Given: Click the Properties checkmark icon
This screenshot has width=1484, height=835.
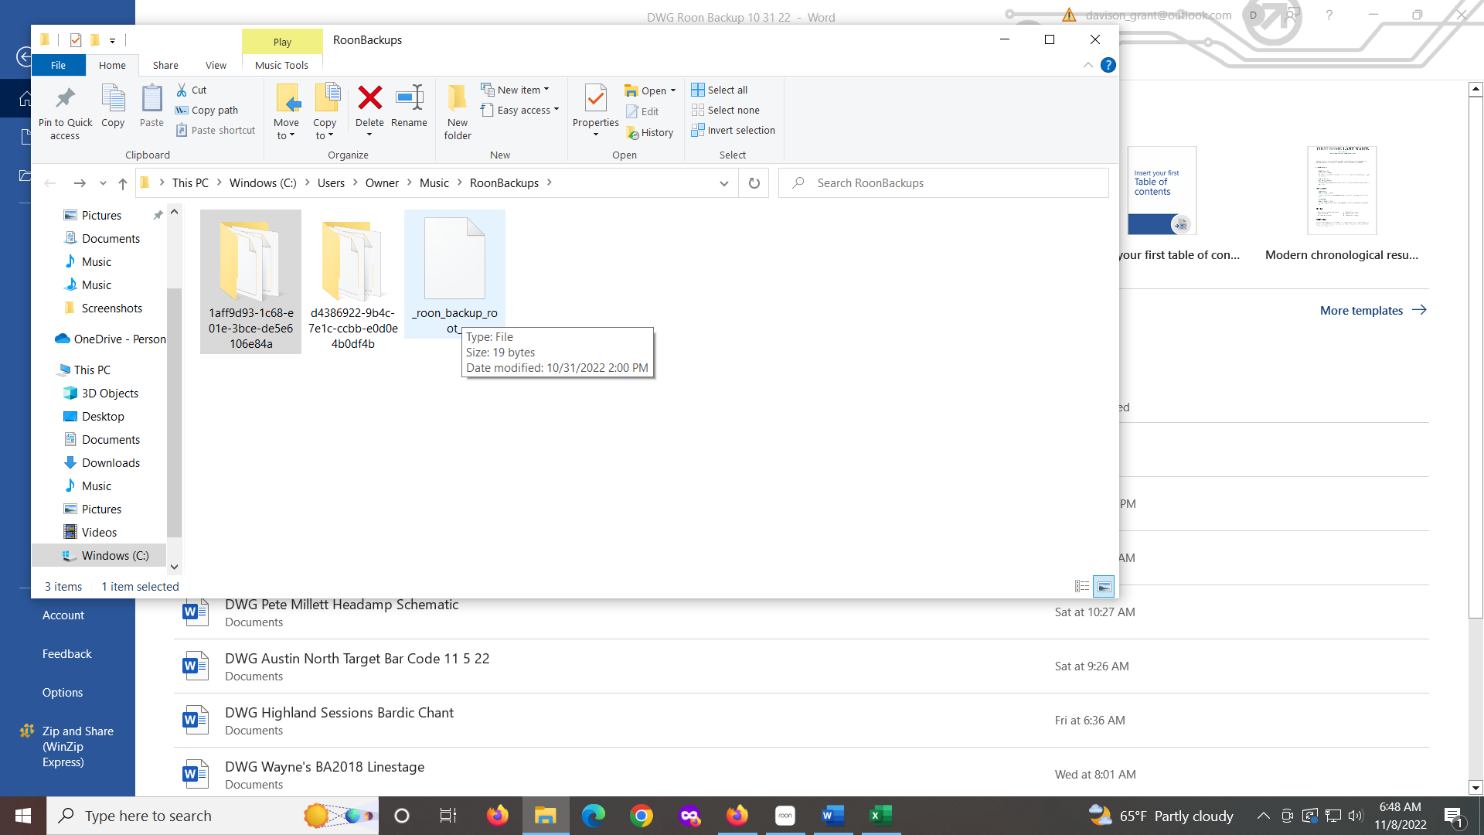Looking at the screenshot, I should pos(595,98).
